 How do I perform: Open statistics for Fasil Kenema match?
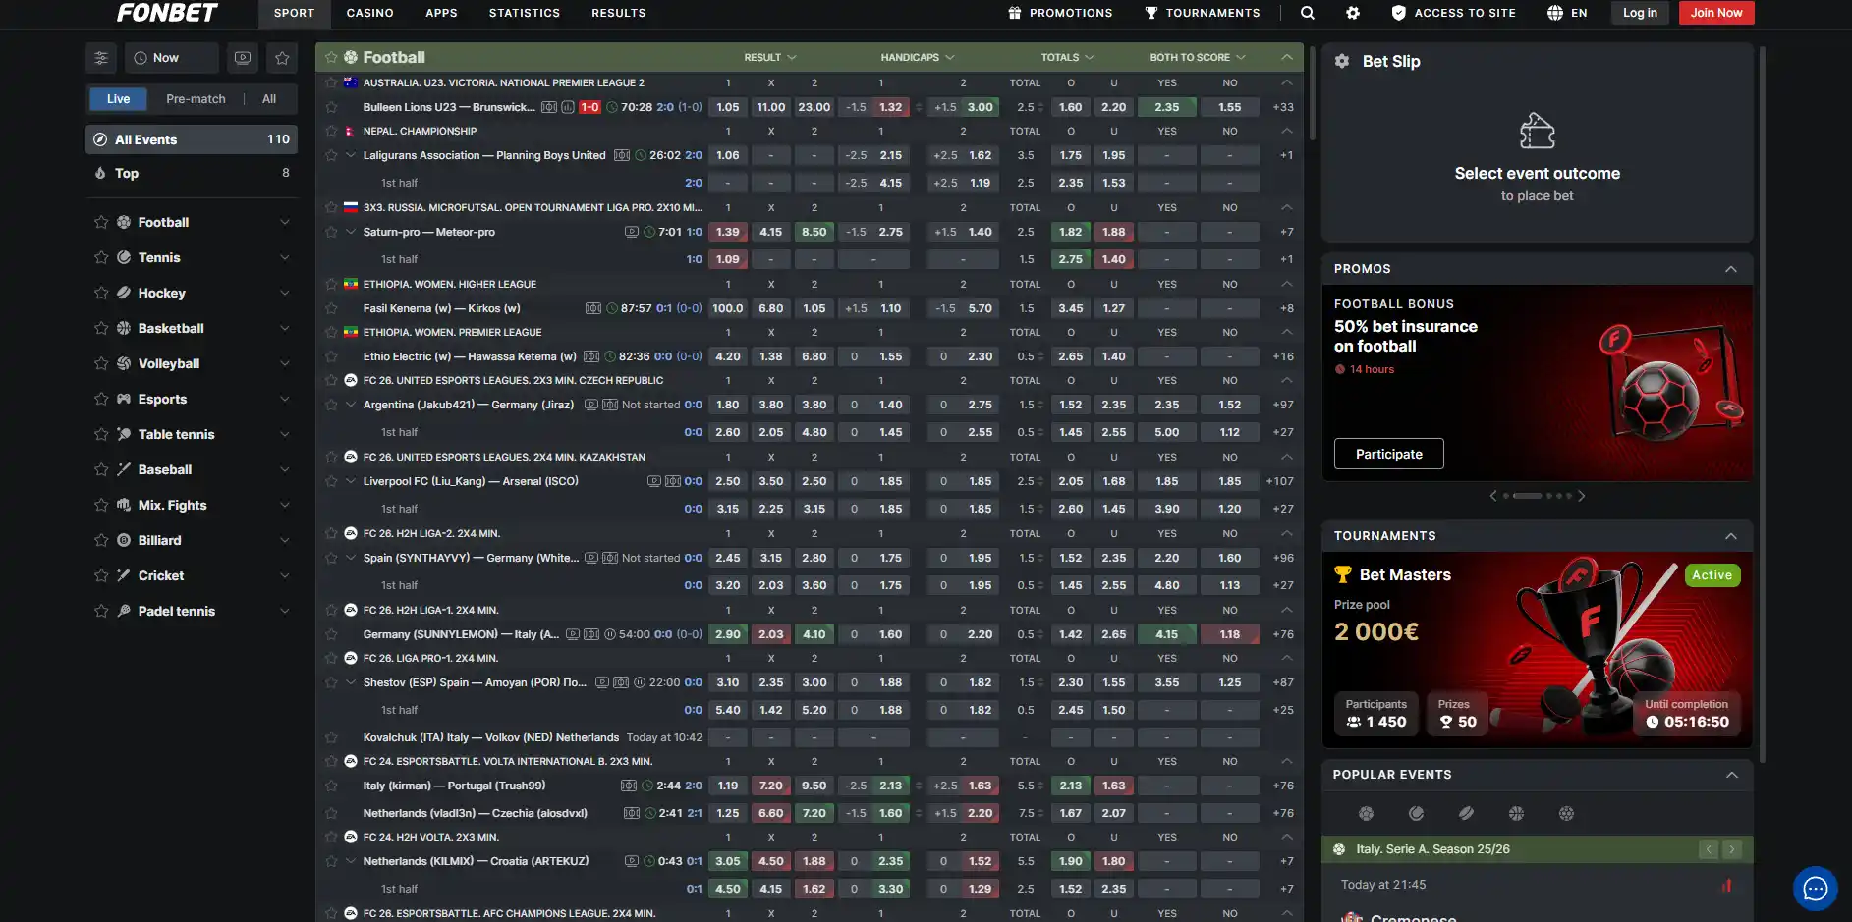[x=593, y=308]
